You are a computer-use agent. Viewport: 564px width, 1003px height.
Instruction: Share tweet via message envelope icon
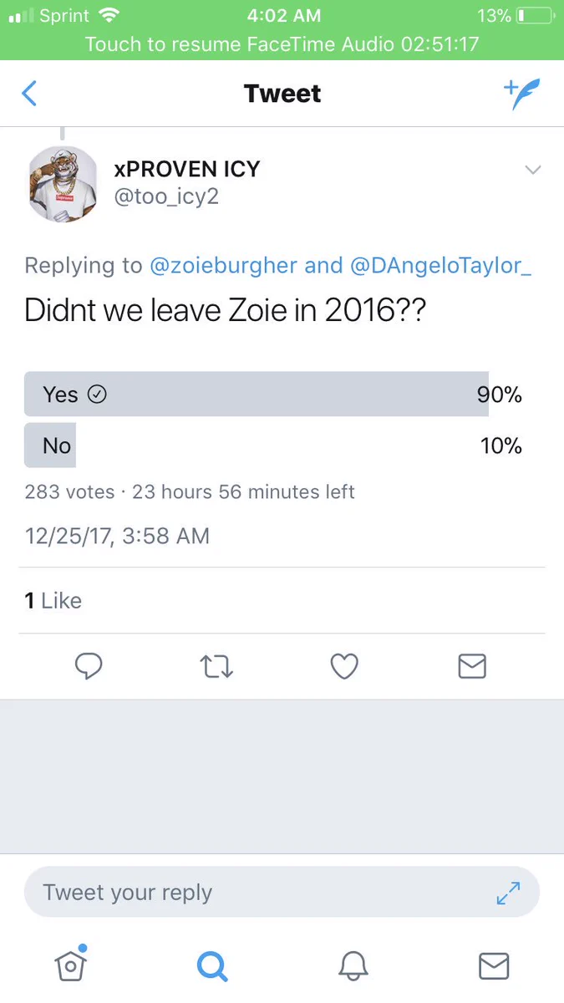click(x=472, y=666)
